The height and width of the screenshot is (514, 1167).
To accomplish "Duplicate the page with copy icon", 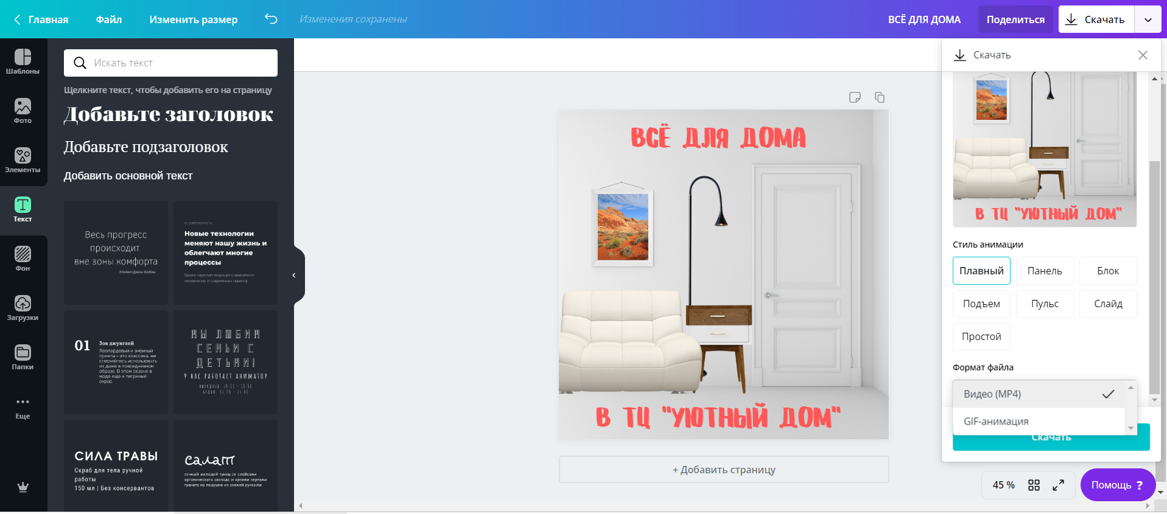I will [x=880, y=97].
